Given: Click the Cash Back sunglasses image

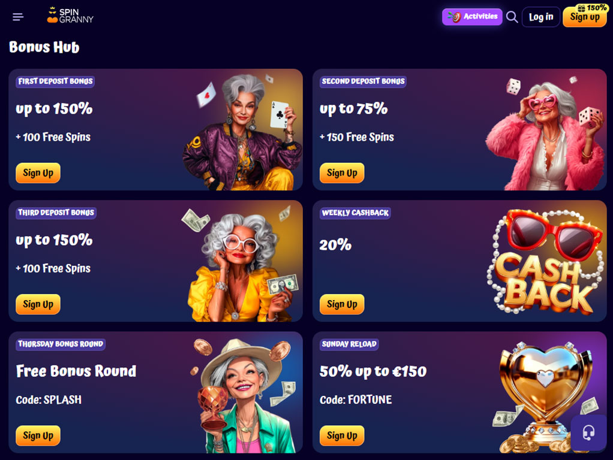Looking at the screenshot, I should coord(546,261).
